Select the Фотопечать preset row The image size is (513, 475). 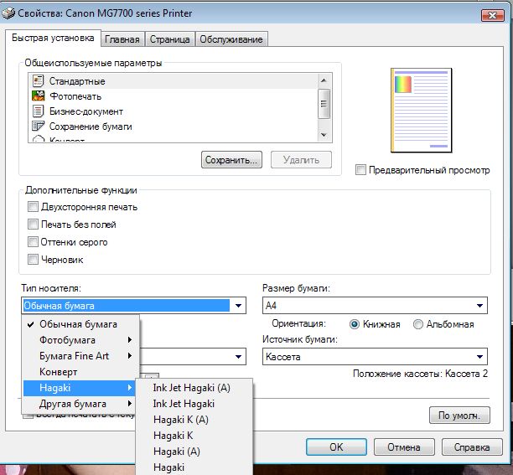[x=174, y=96]
